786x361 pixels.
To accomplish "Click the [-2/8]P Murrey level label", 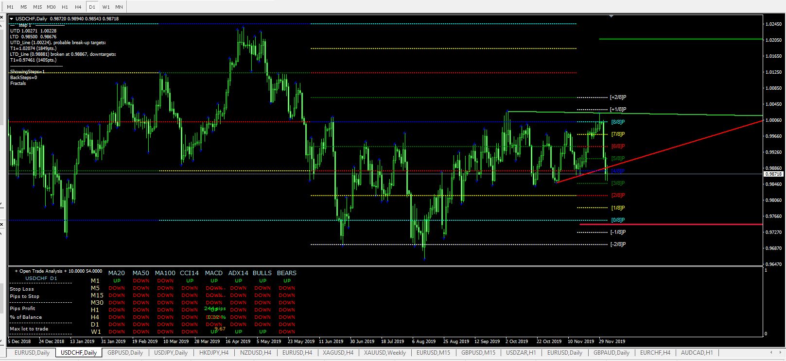I will (x=618, y=245).
